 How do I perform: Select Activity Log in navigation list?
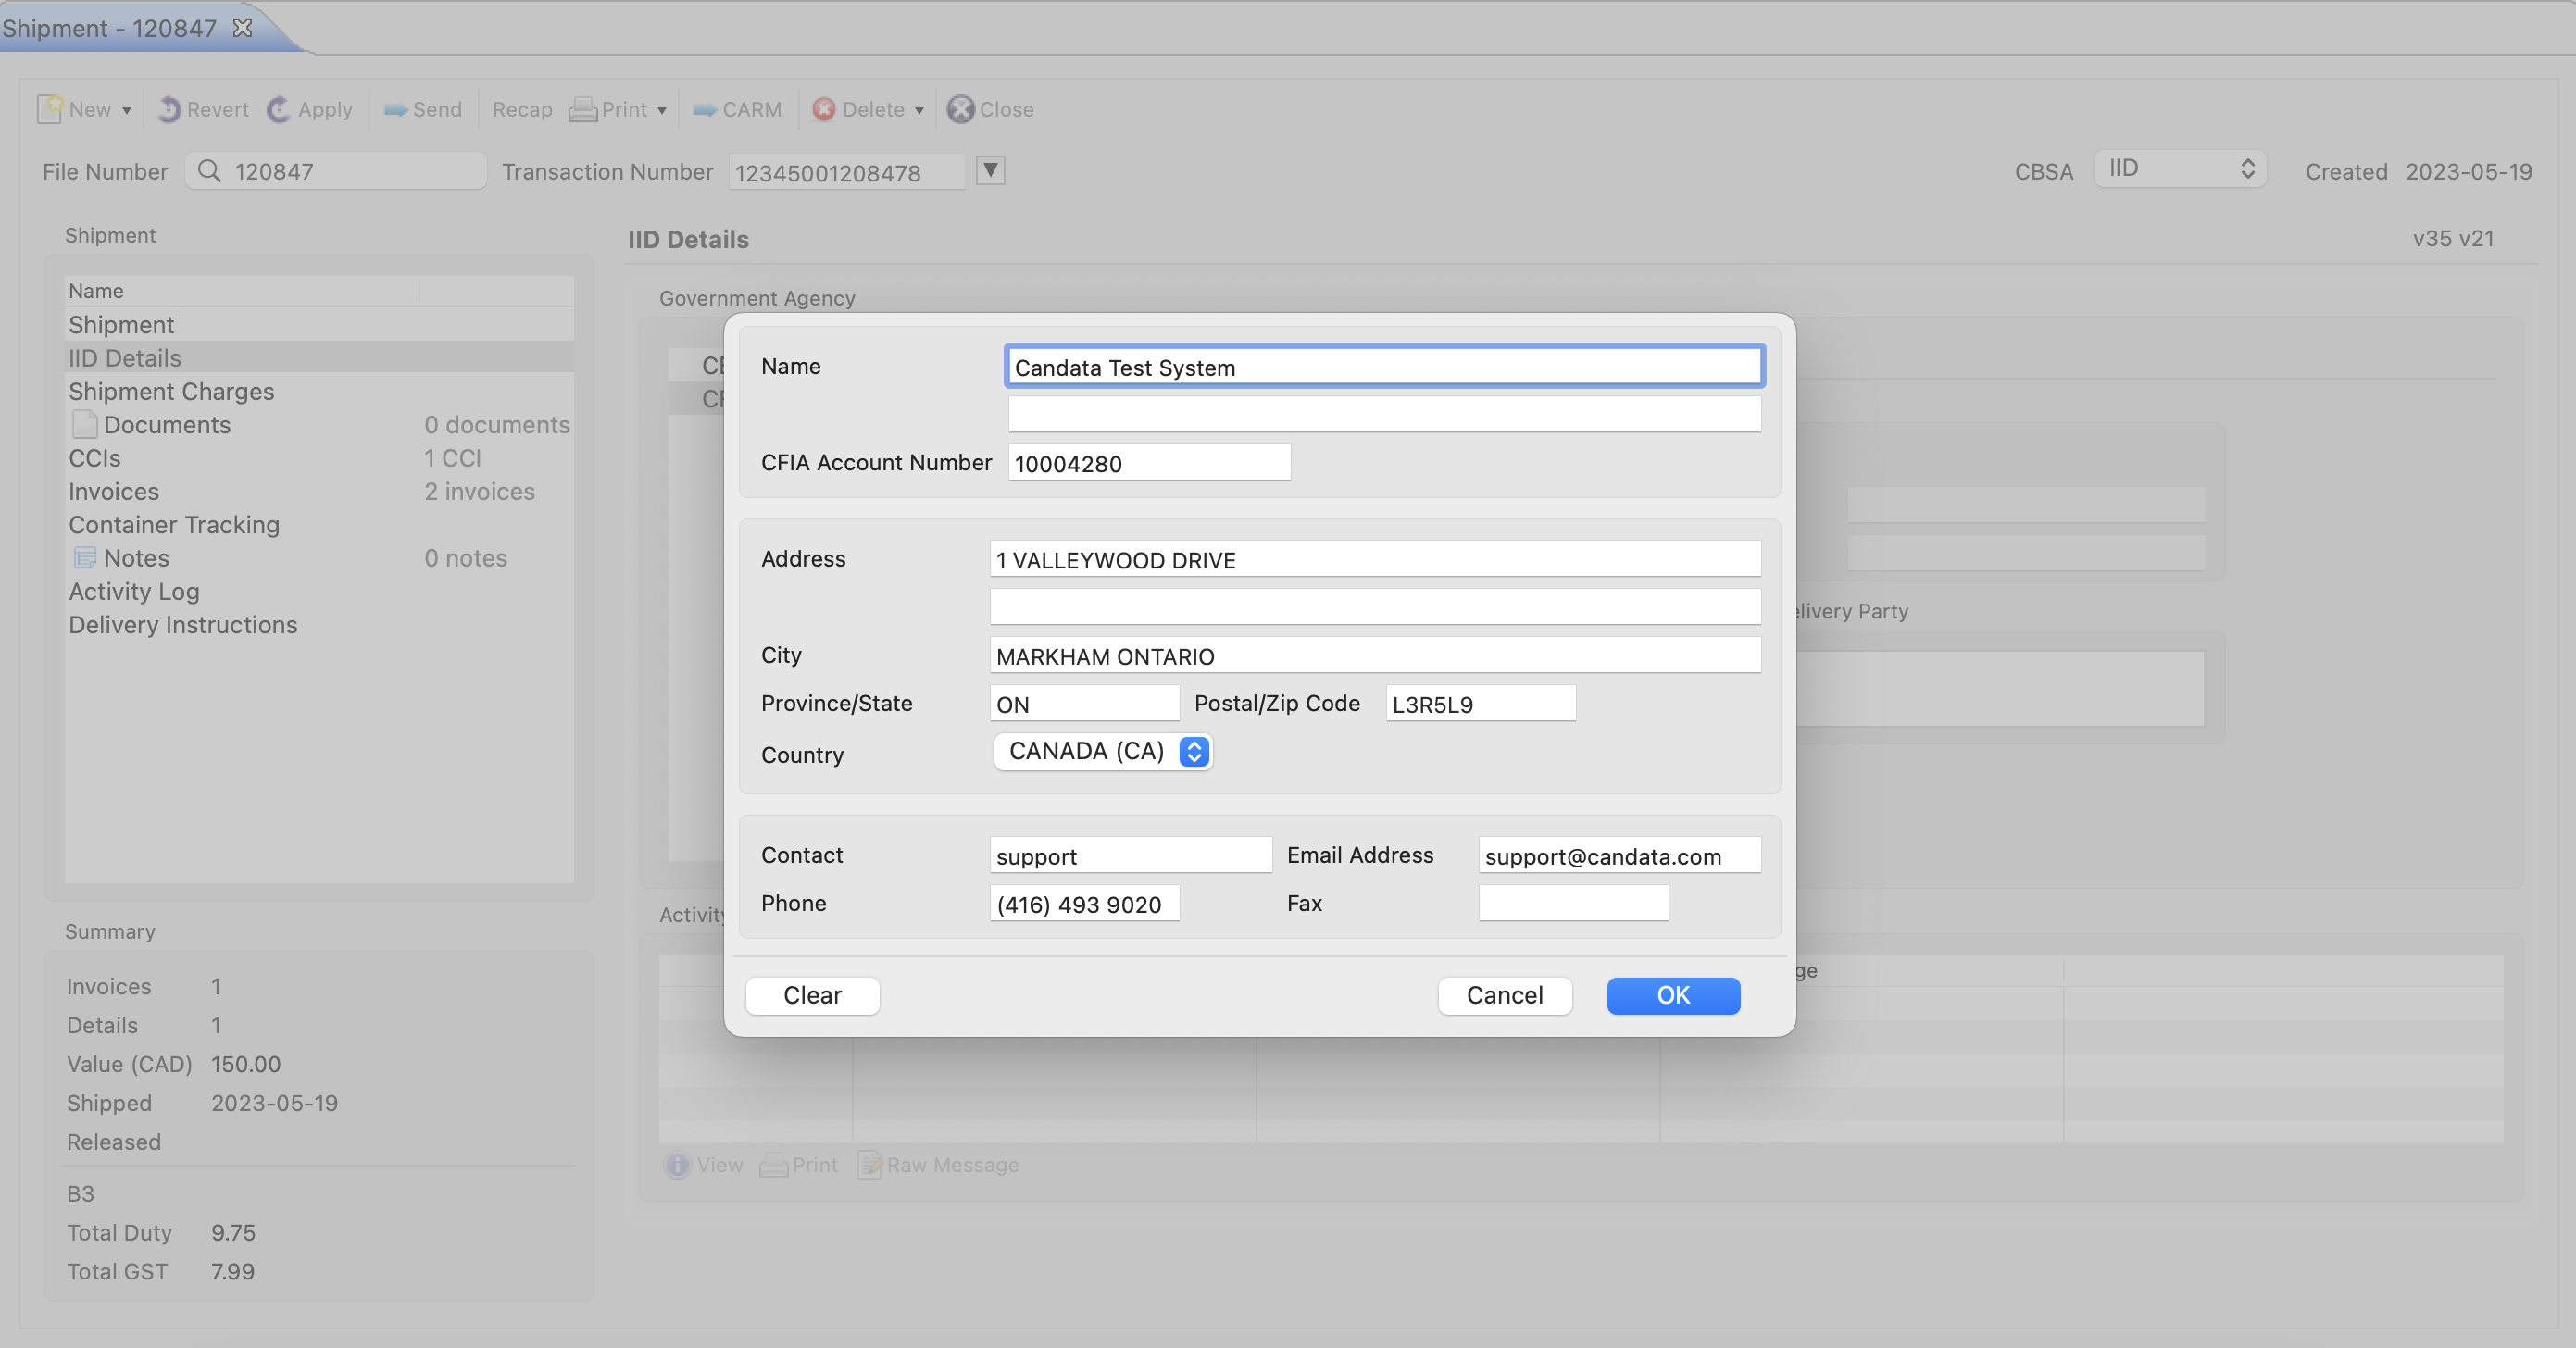pyautogui.click(x=319, y=591)
